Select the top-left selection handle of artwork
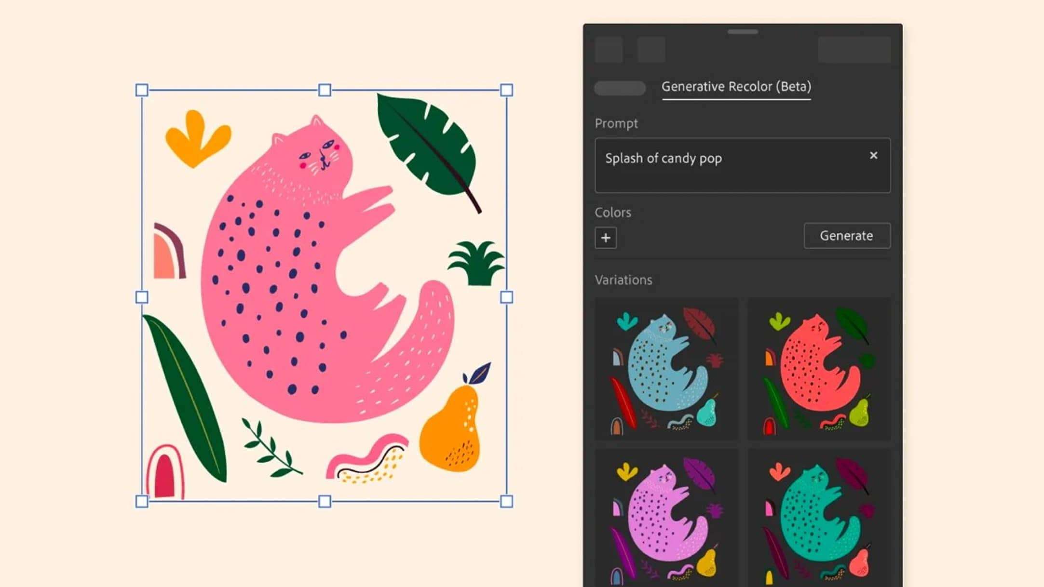1044x587 pixels. pyautogui.click(x=142, y=90)
